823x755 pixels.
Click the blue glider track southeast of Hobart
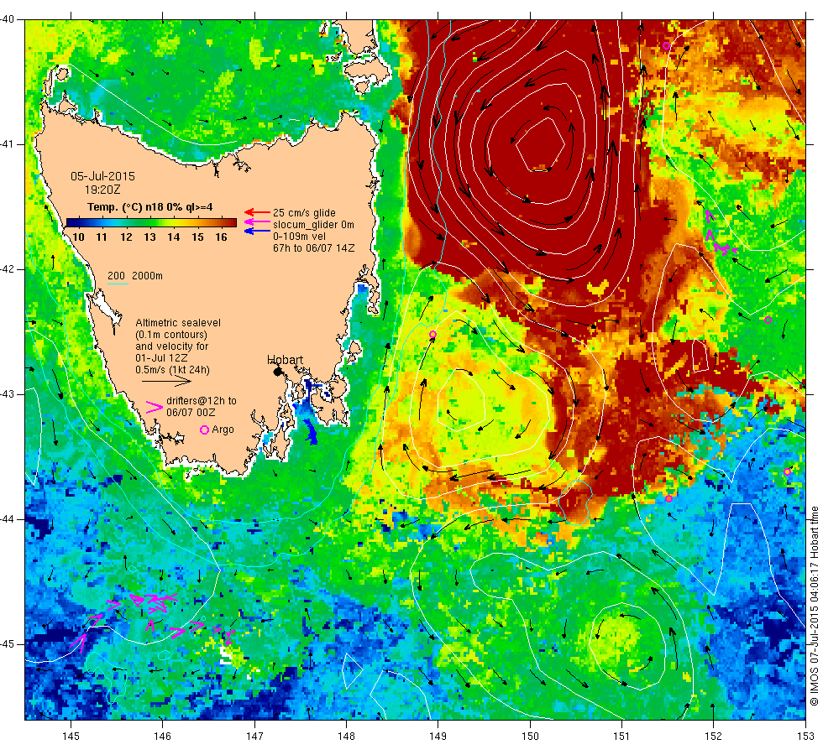[312, 433]
